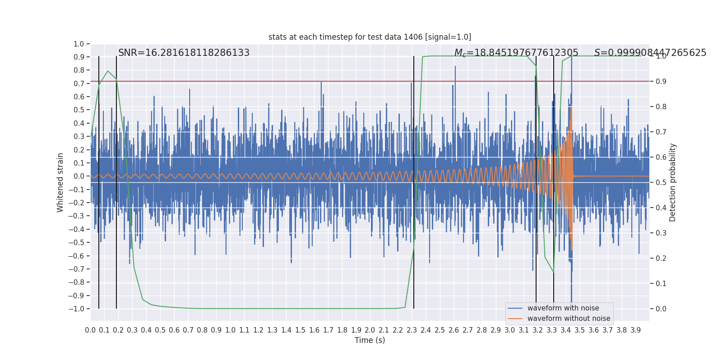Click the SNR=16.28 annotation text
The width and height of the screenshot is (722, 361).
click(x=184, y=53)
